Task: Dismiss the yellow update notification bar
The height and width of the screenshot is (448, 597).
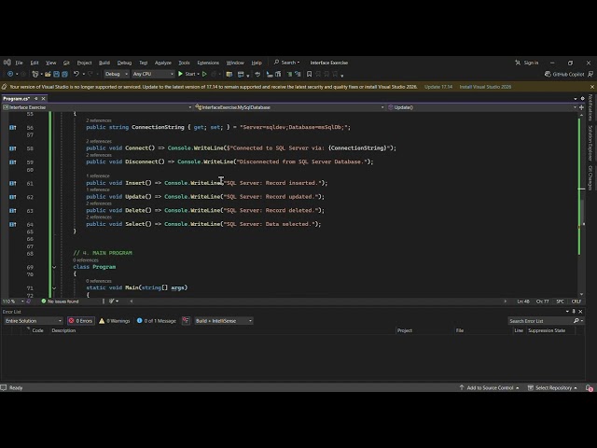Action: (x=592, y=87)
